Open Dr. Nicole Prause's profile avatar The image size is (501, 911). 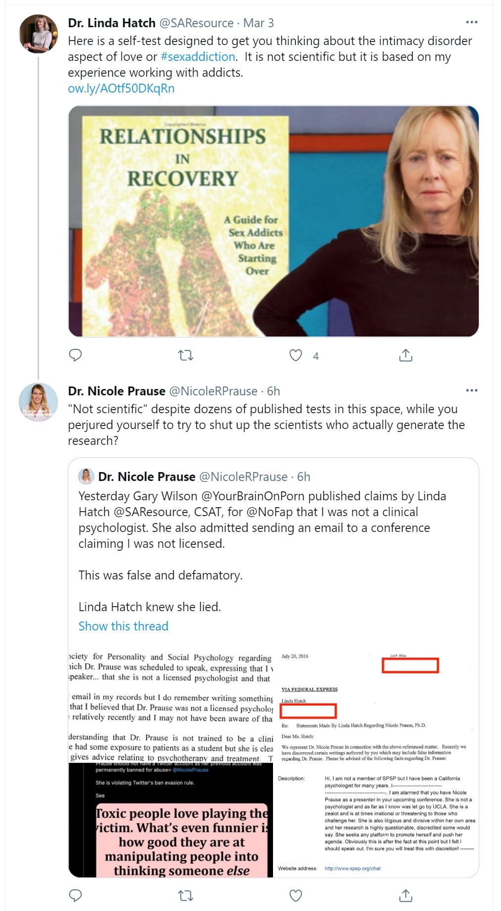click(x=38, y=402)
